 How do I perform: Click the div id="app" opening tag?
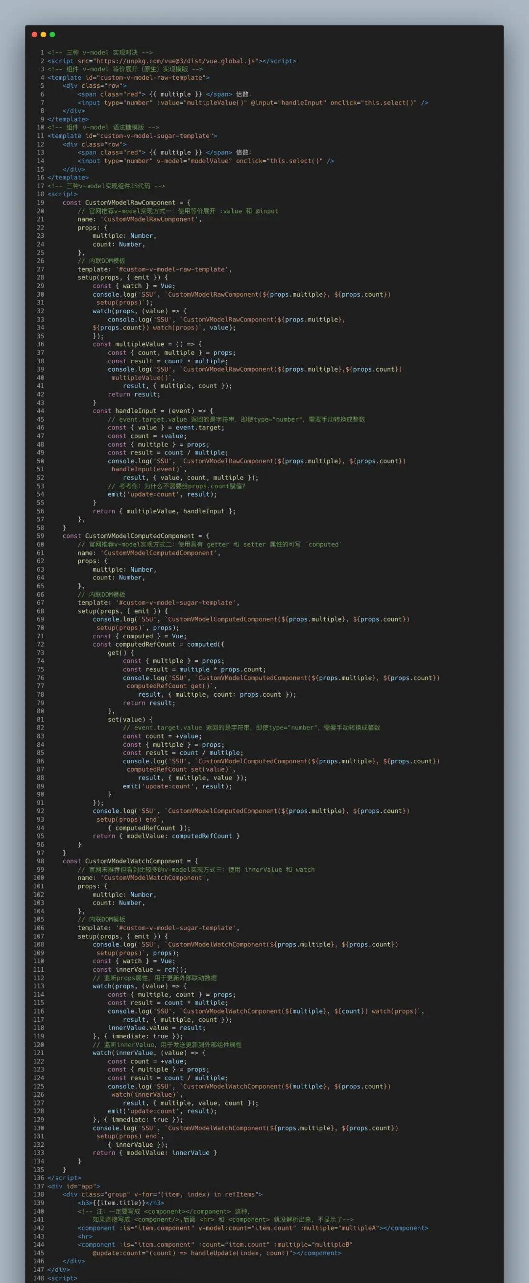point(73,1186)
